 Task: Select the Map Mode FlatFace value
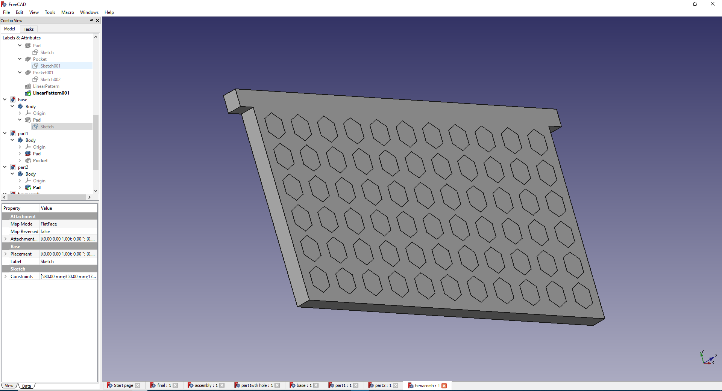pos(68,224)
